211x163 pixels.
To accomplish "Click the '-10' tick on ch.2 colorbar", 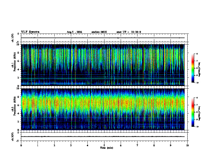I will click(x=197, y=127).
